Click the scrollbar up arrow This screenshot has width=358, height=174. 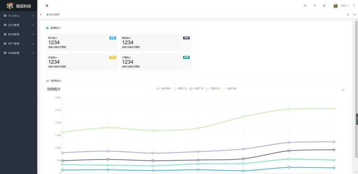point(356,19)
